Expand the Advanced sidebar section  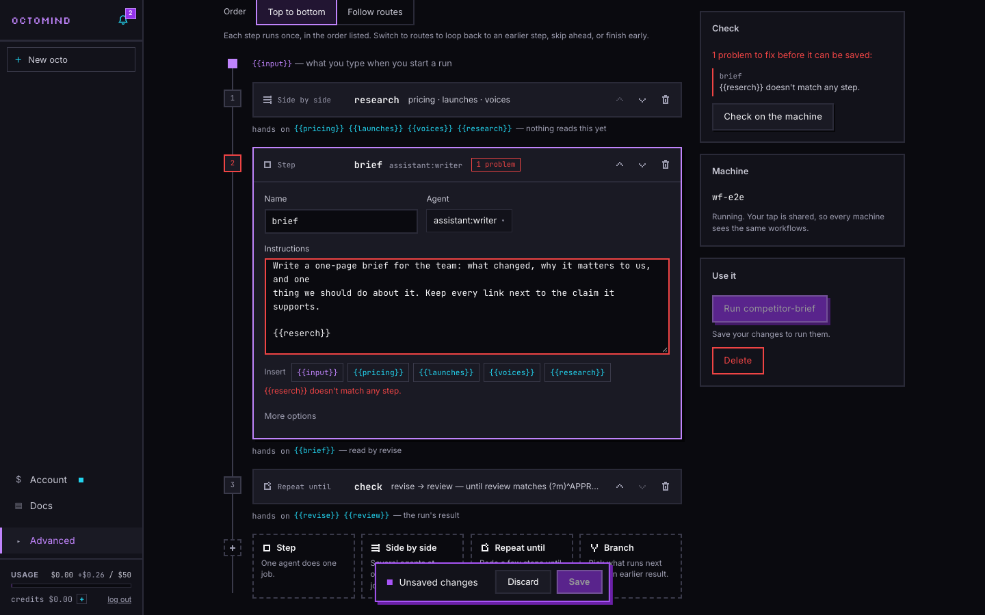pos(71,541)
